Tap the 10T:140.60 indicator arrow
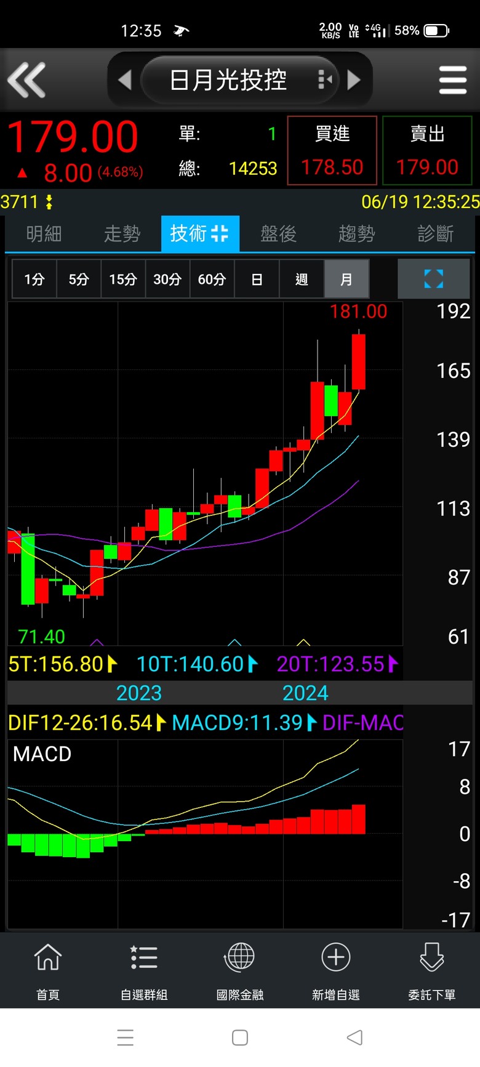Image resolution: width=480 pixels, height=1067 pixels. pos(252,664)
